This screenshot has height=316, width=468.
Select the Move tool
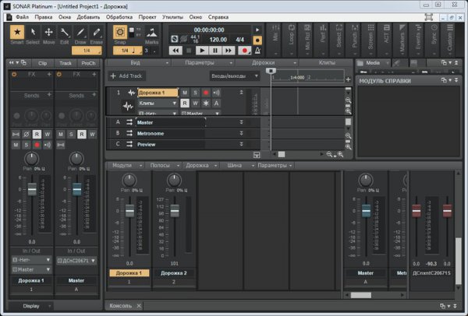49,32
